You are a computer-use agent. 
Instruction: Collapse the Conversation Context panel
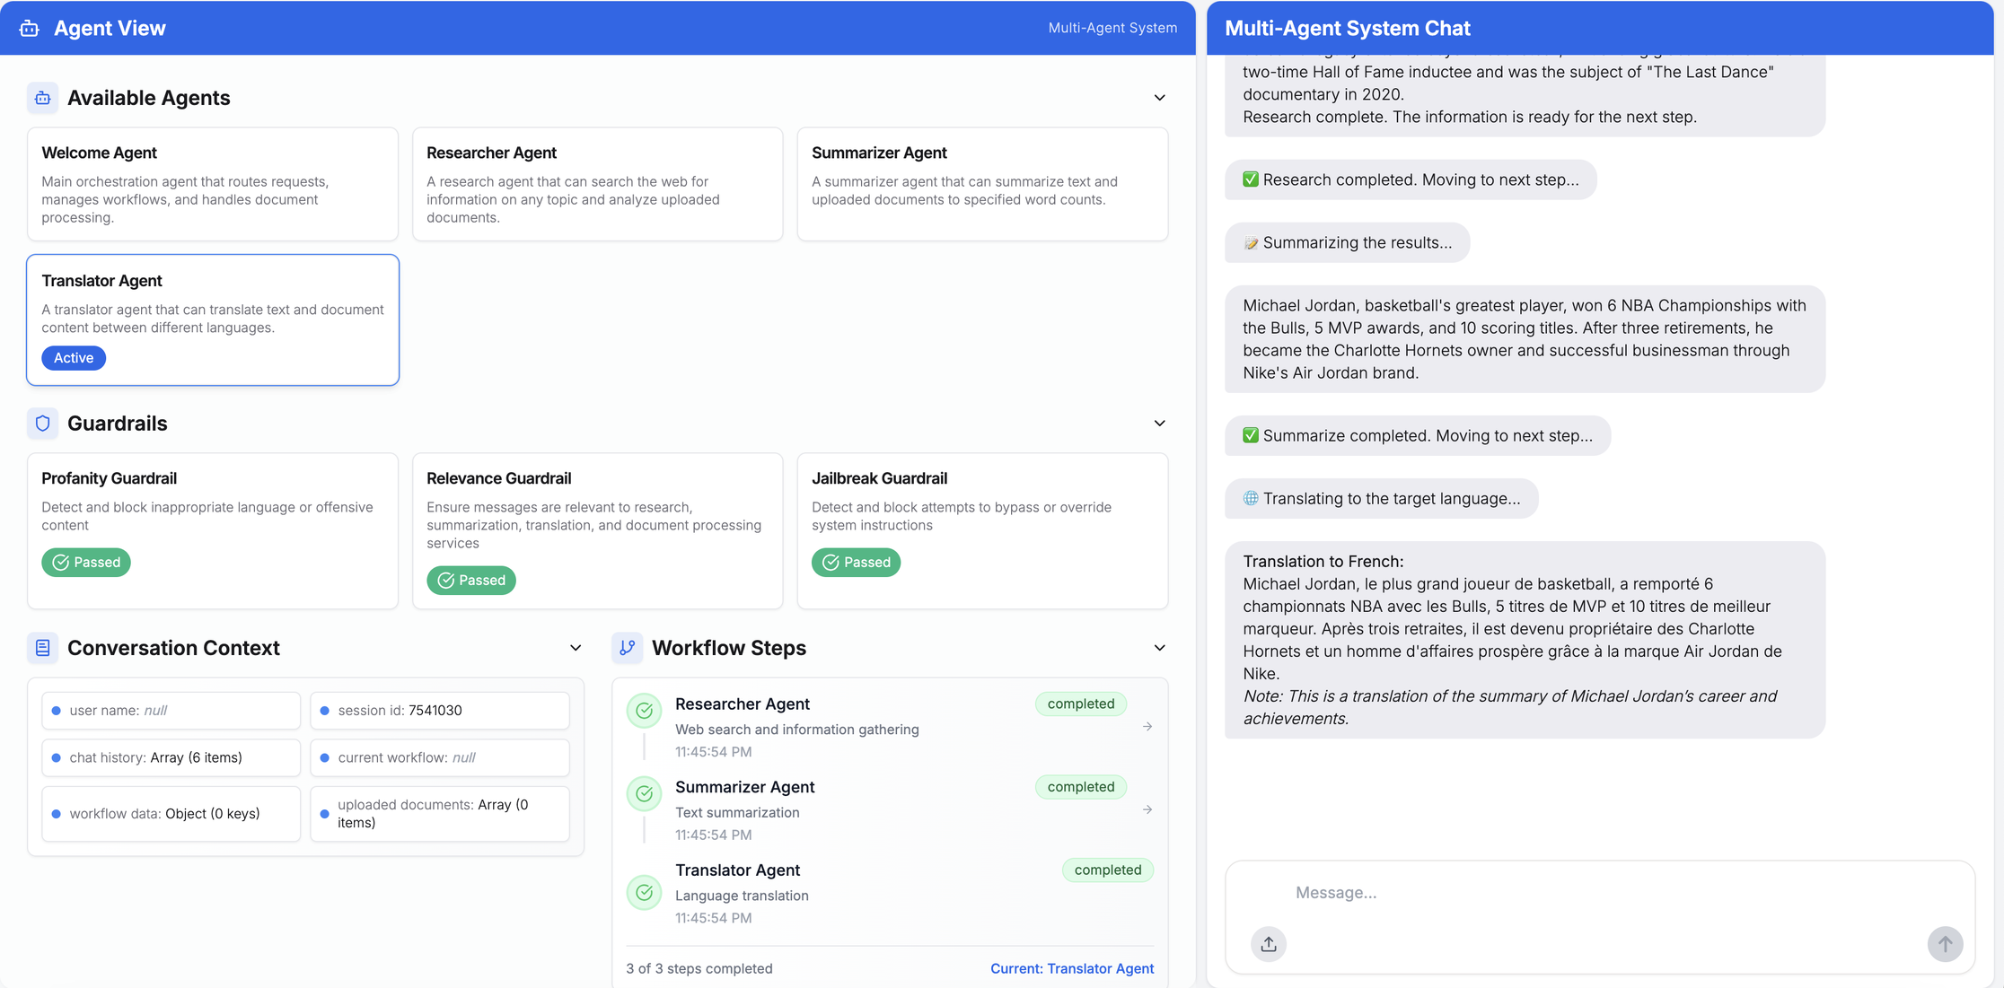(x=575, y=647)
